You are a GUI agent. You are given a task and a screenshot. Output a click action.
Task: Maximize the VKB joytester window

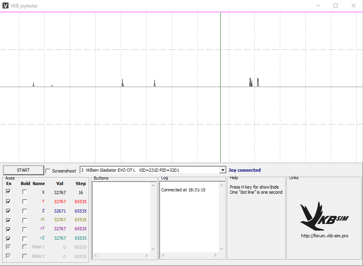(x=336, y=6)
